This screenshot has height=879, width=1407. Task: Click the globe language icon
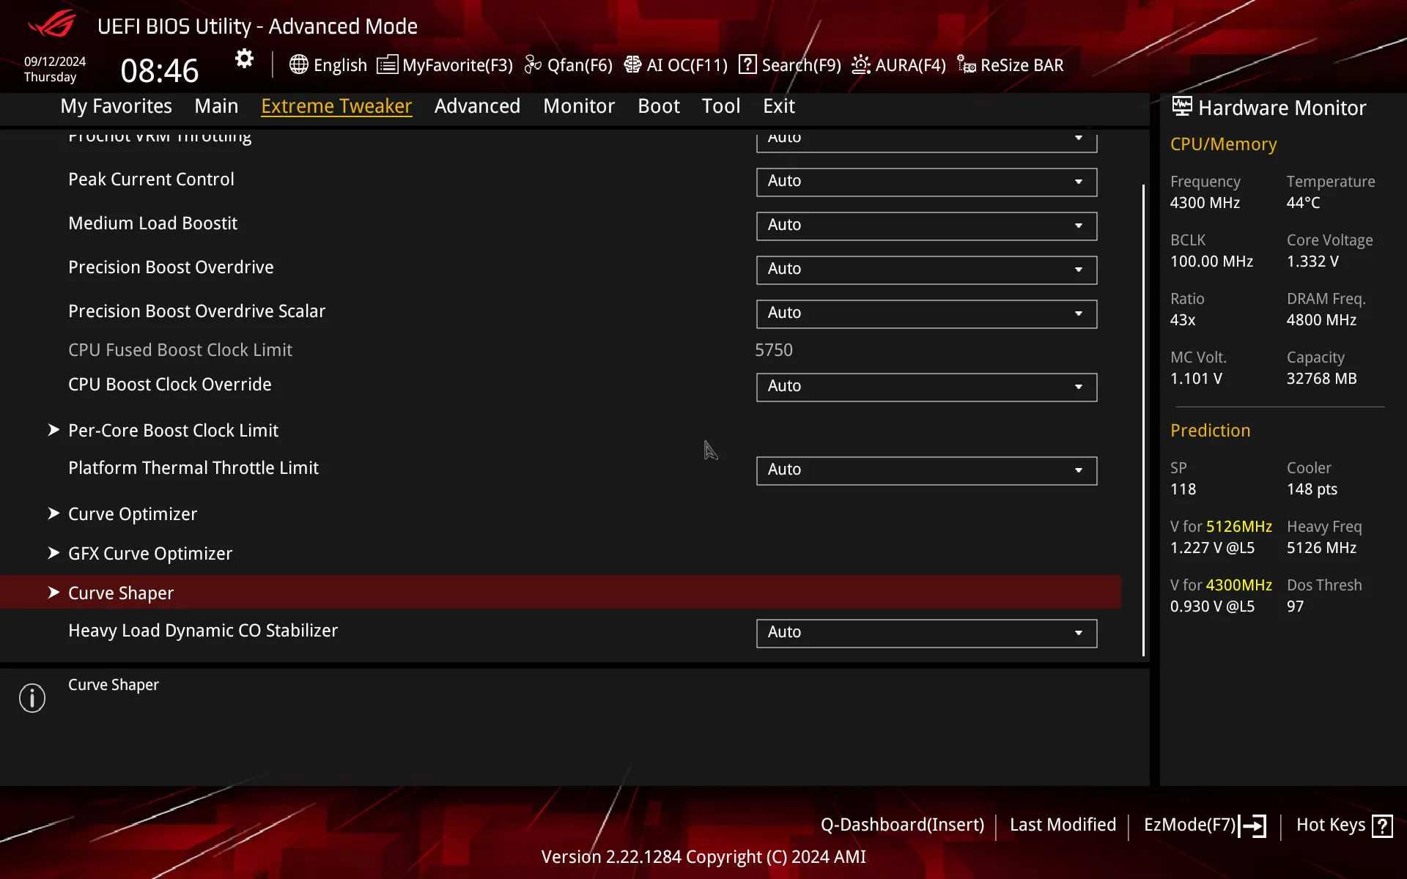pos(298,64)
